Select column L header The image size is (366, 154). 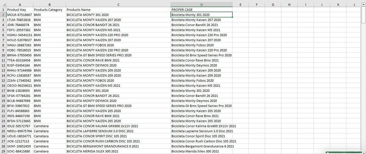(354, 5)
